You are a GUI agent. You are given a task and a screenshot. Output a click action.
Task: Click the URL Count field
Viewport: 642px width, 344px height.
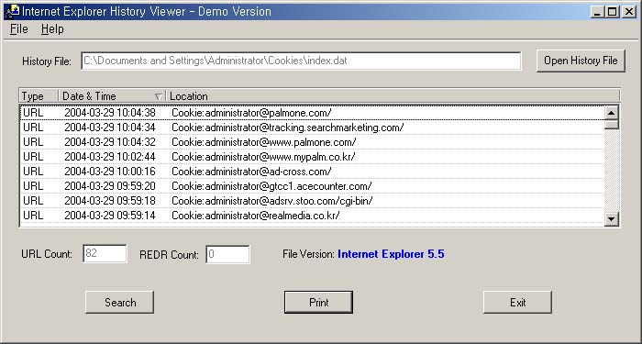pos(105,254)
